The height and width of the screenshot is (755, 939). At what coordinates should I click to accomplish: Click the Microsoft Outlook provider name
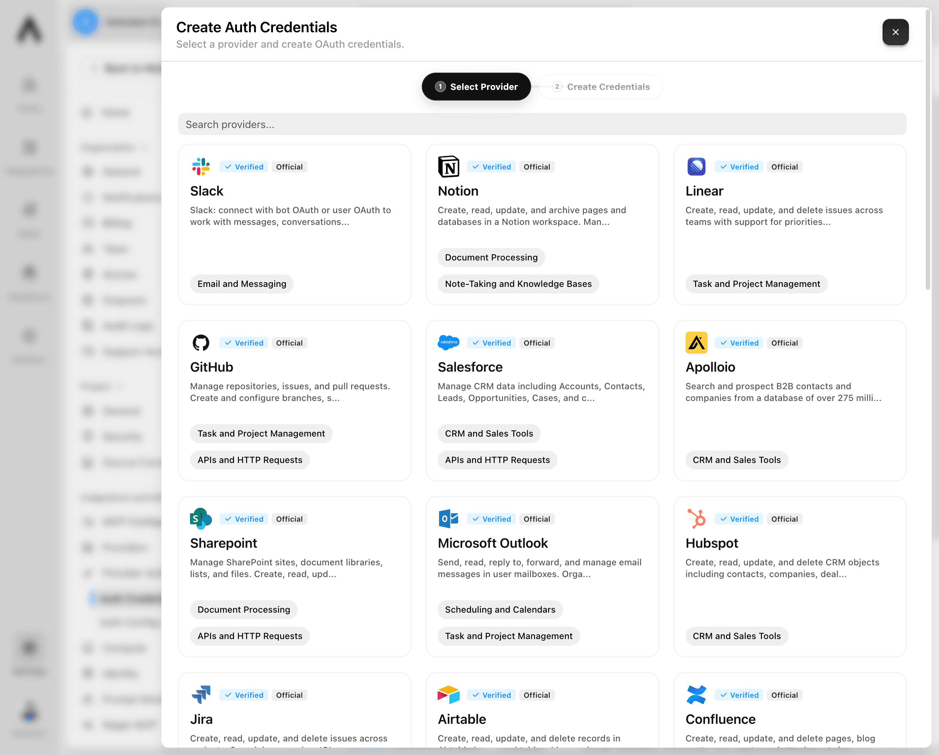(492, 543)
